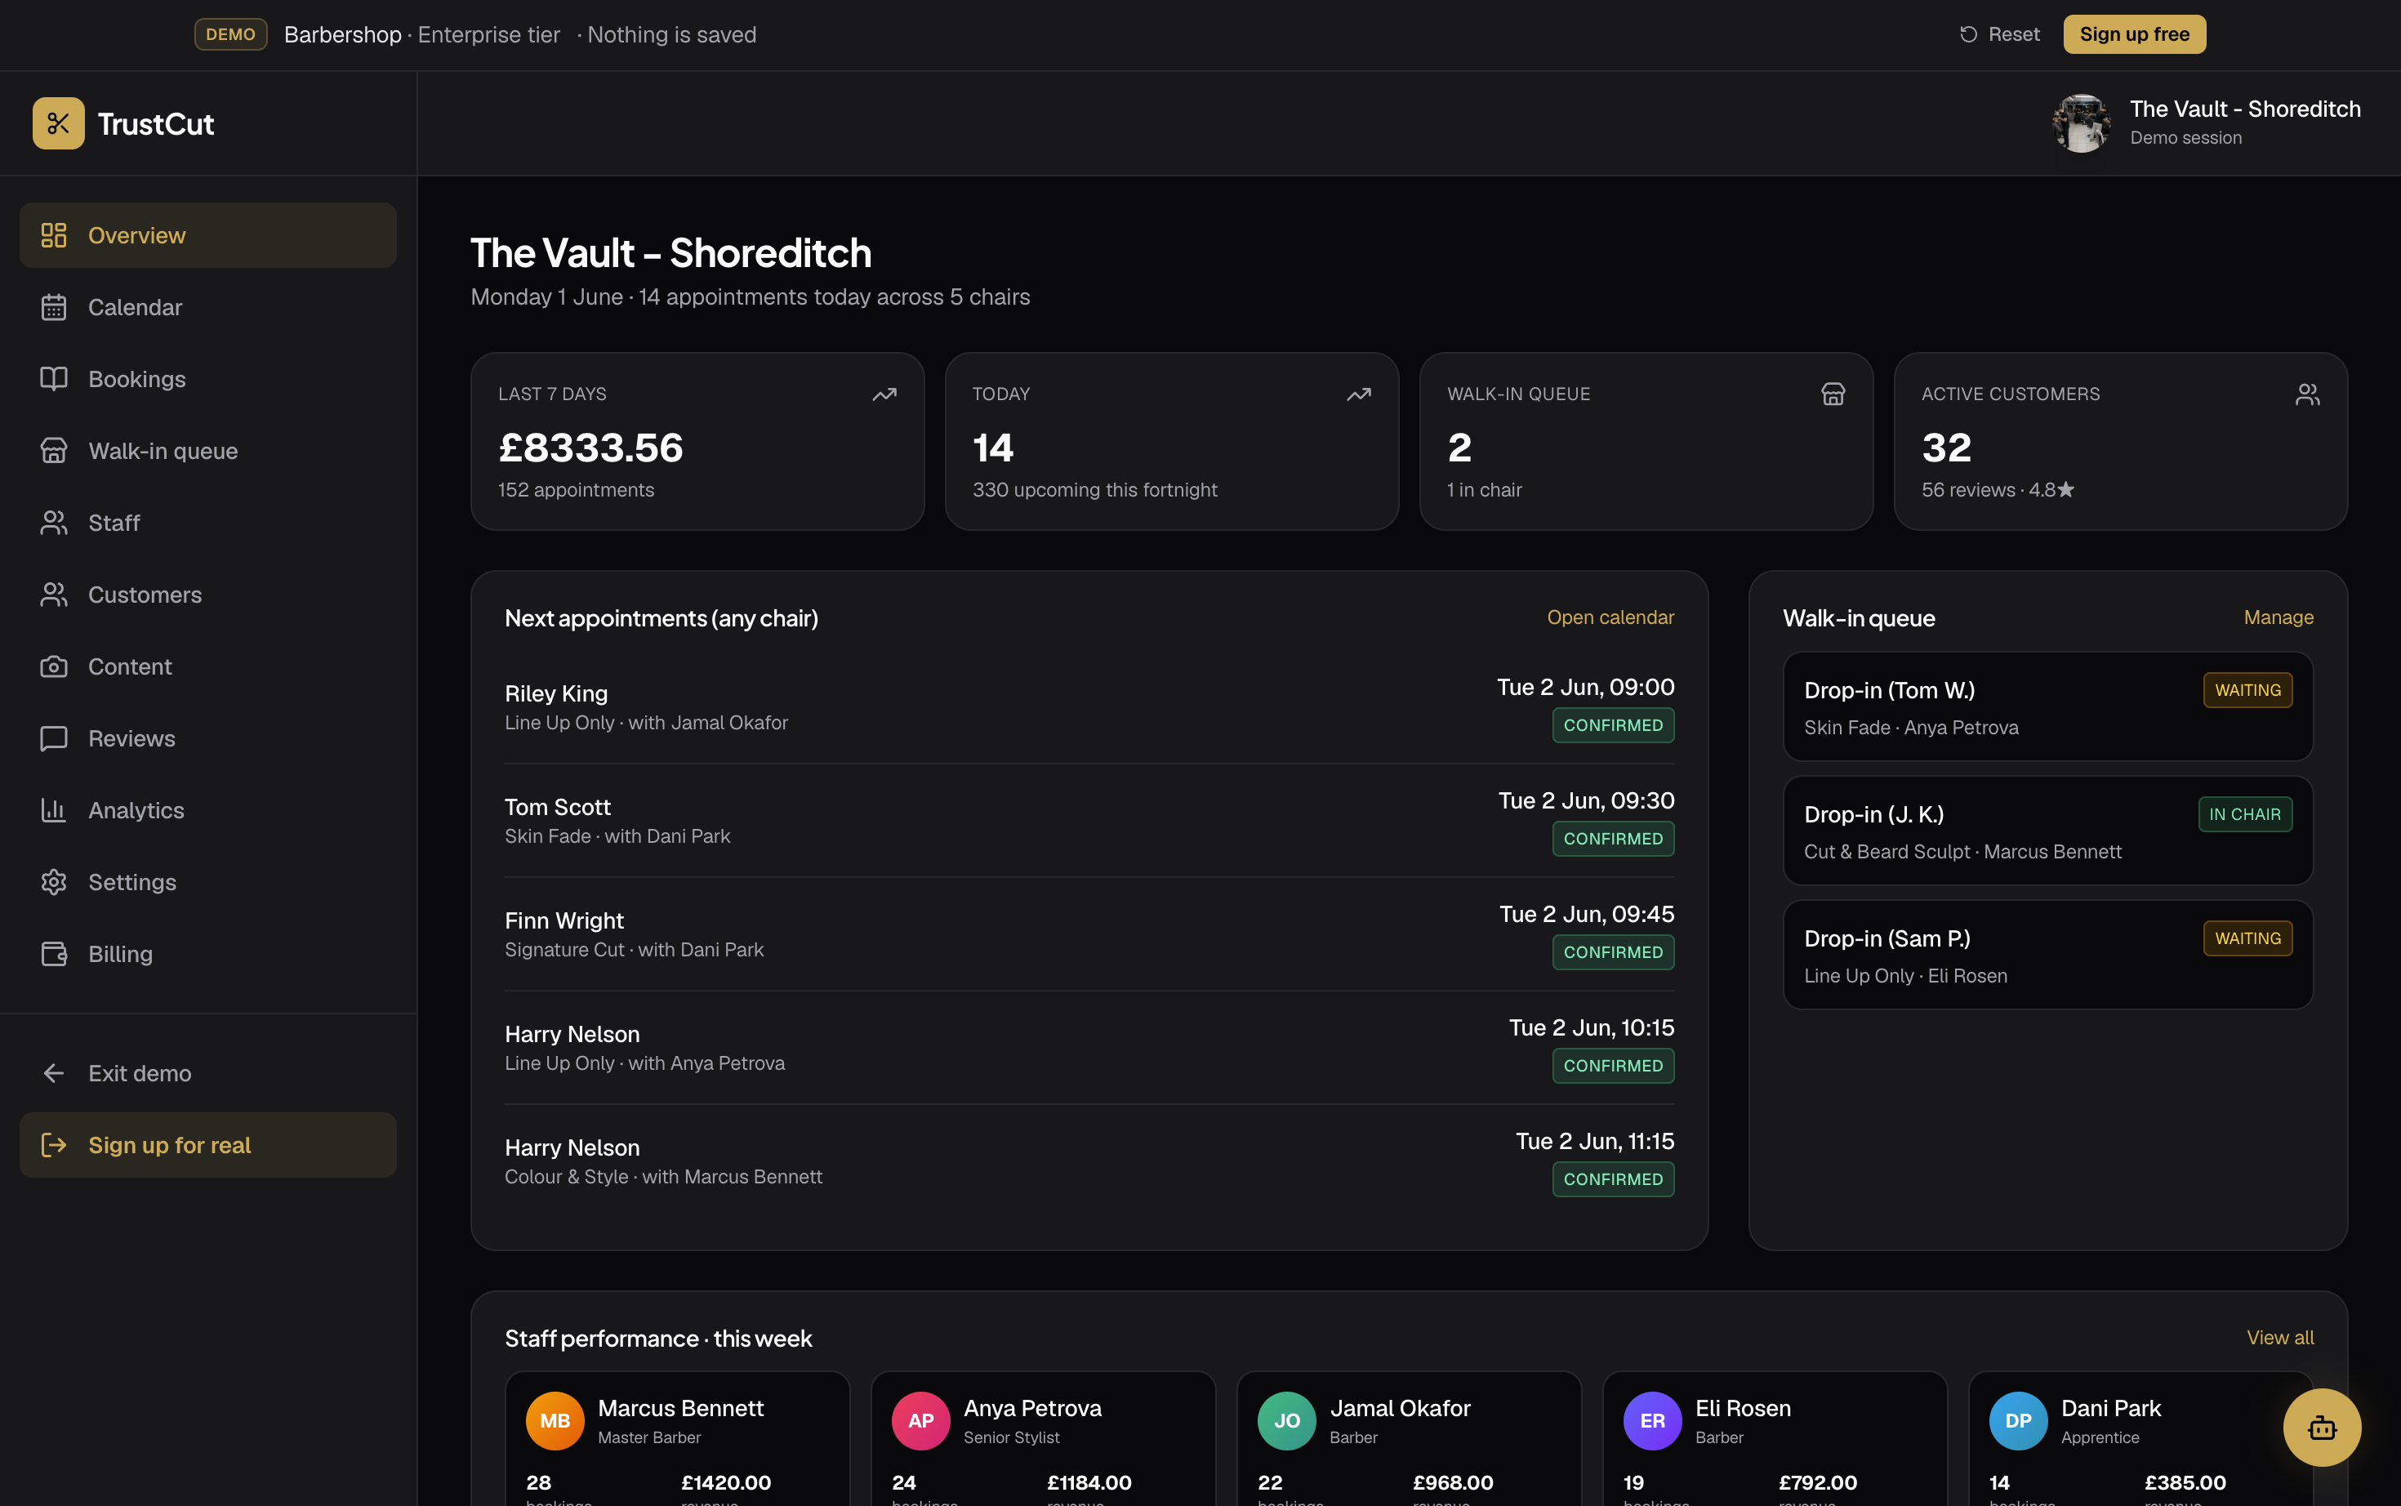The image size is (2401, 1506).
Task: Click Dani Park DP avatar
Action: (x=2018, y=1420)
